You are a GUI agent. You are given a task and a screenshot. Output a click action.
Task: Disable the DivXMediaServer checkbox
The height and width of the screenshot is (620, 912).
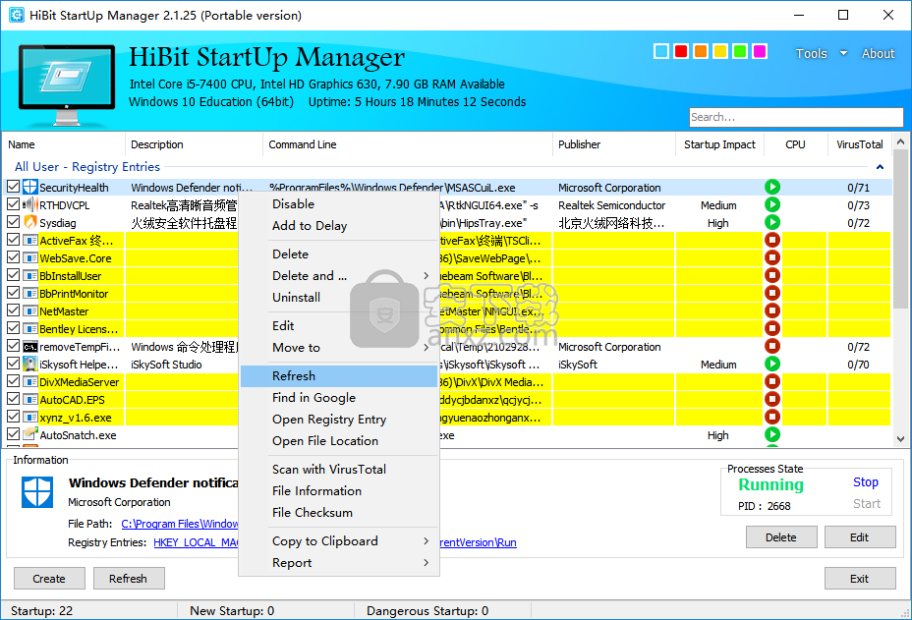[13, 382]
